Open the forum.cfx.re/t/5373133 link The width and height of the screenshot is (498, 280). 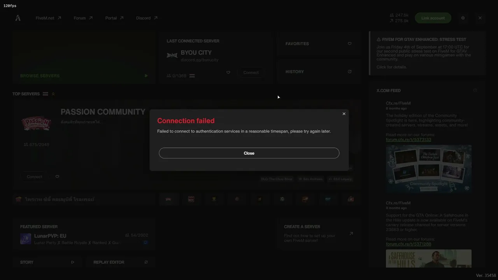point(409,140)
